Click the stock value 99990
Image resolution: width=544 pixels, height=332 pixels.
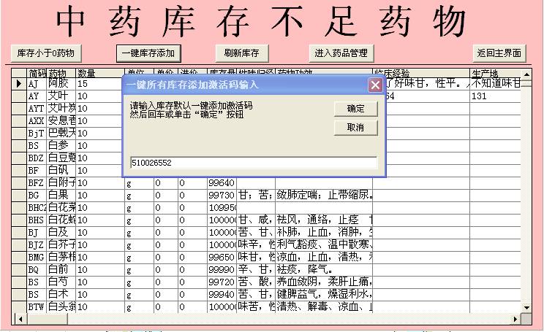[x=222, y=270]
